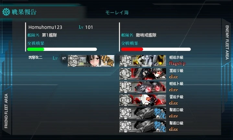The width and height of the screenshot is (233, 140).
Task: Click the FRIEND FLEET AREA side tab
Action: click(6, 111)
